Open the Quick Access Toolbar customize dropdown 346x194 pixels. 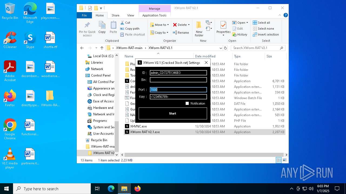(x=101, y=8)
